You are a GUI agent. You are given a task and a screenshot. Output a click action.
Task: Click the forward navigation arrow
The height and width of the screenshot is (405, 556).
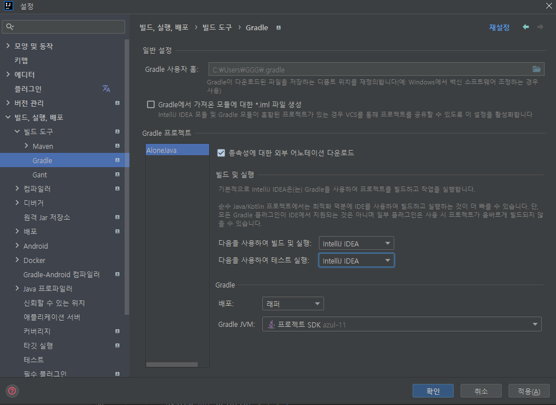[x=541, y=27]
